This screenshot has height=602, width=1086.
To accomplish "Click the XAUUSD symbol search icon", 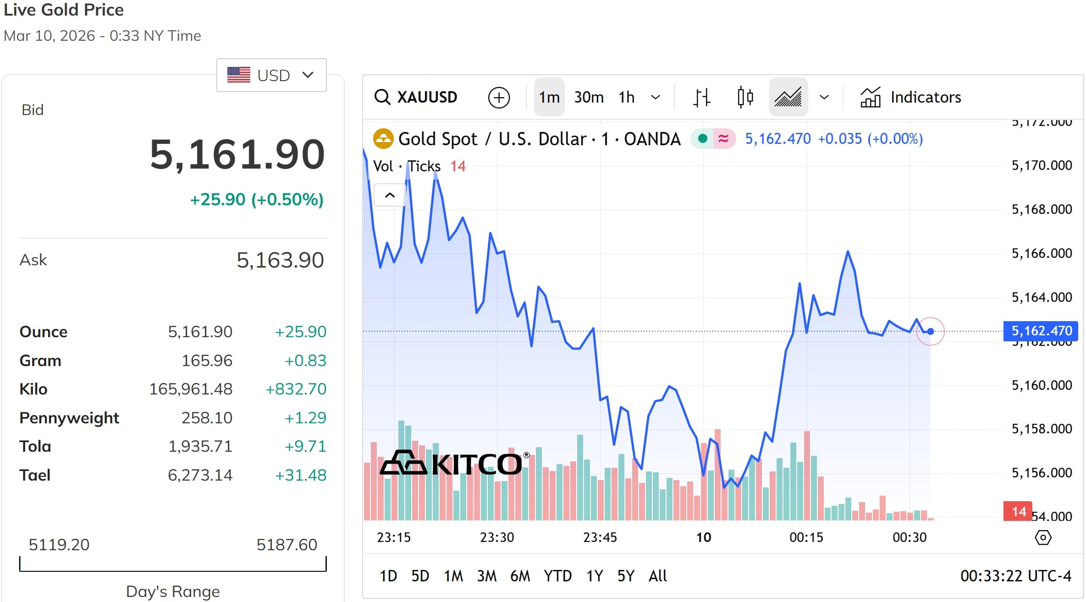I will pyautogui.click(x=382, y=97).
